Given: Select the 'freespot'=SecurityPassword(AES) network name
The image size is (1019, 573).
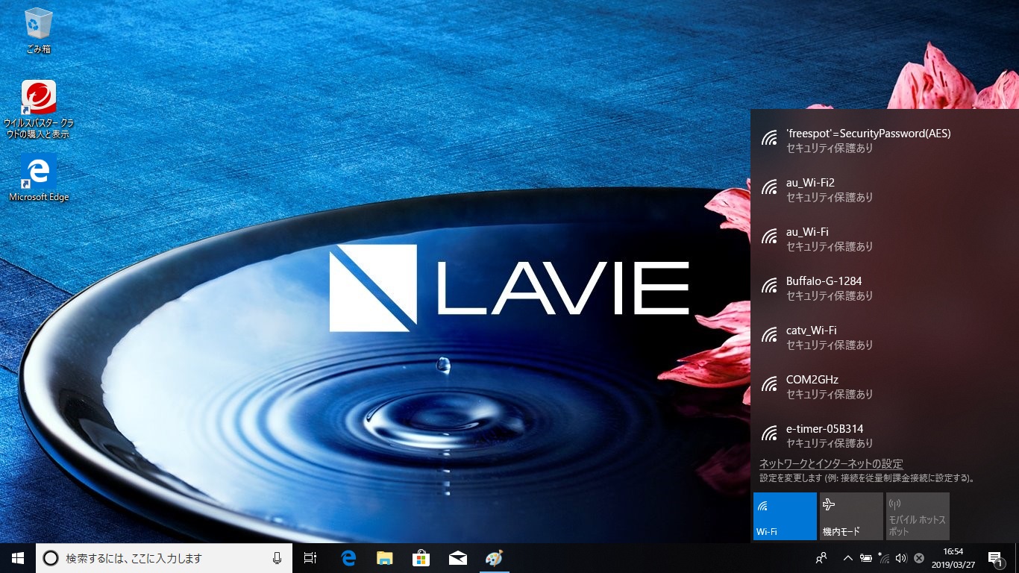Looking at the screenshot, I should tap(868, 134).
